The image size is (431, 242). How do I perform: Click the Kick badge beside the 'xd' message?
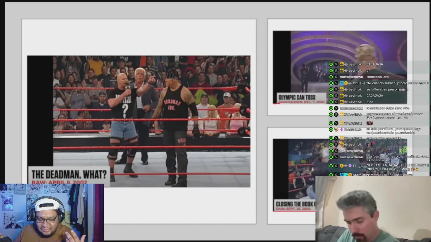tap(331, 151)
